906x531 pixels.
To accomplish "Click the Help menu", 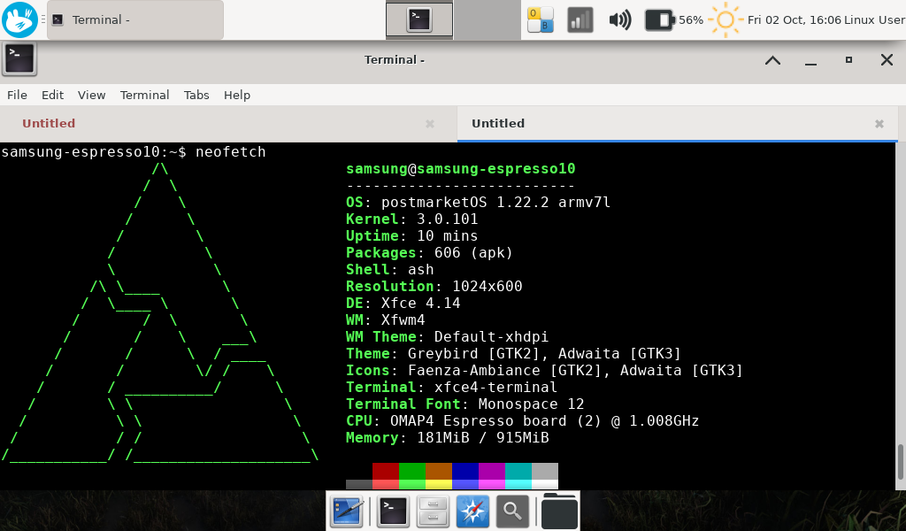I will [x=236, y=95].
